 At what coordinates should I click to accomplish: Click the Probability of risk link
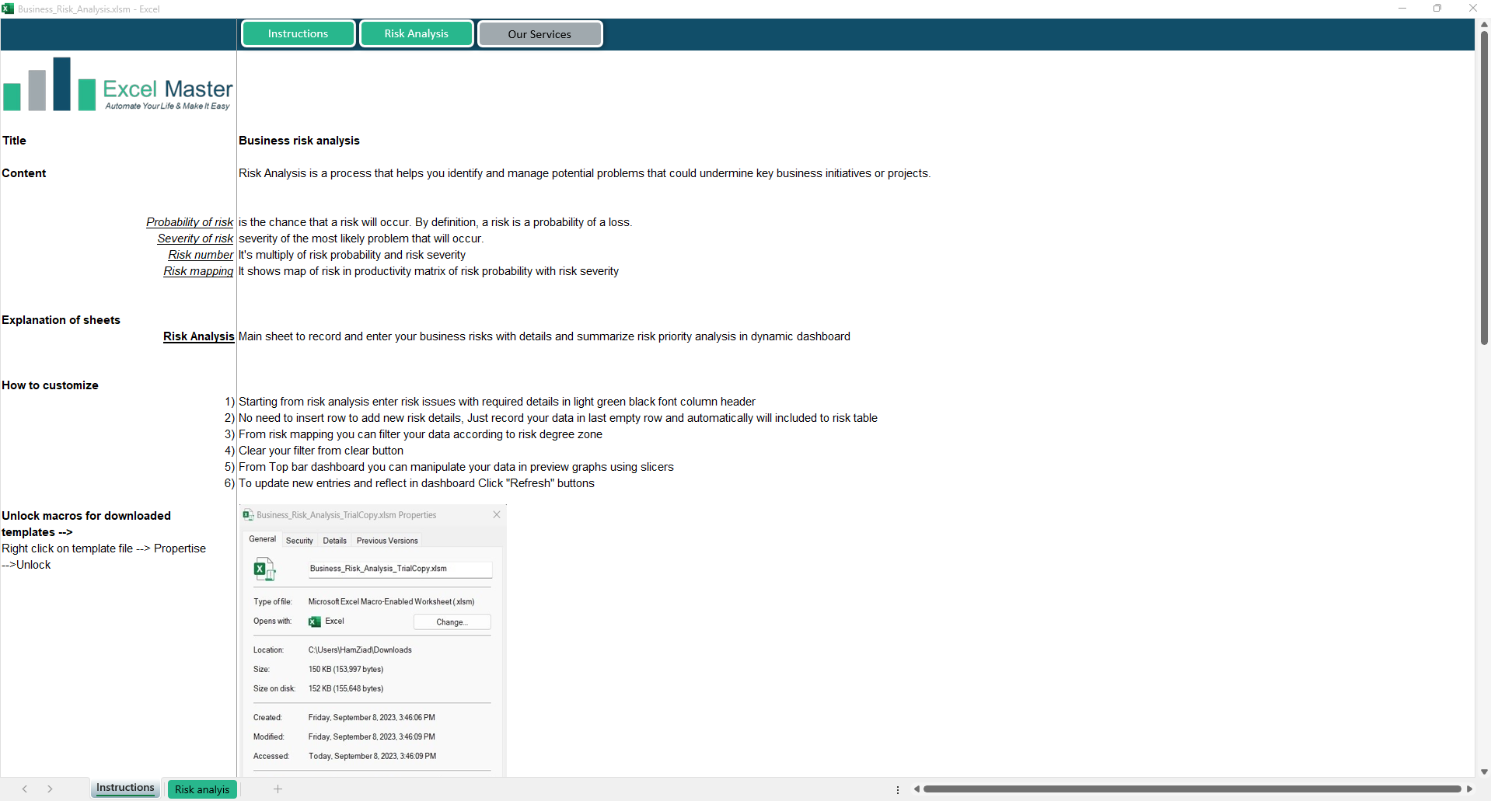tap(190, 222)
